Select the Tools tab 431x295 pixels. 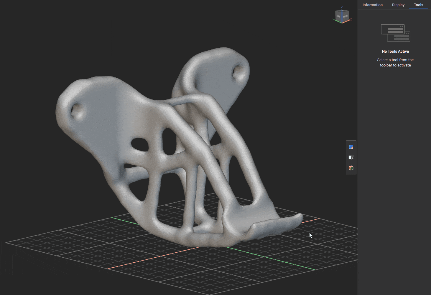tap(418, 5)
